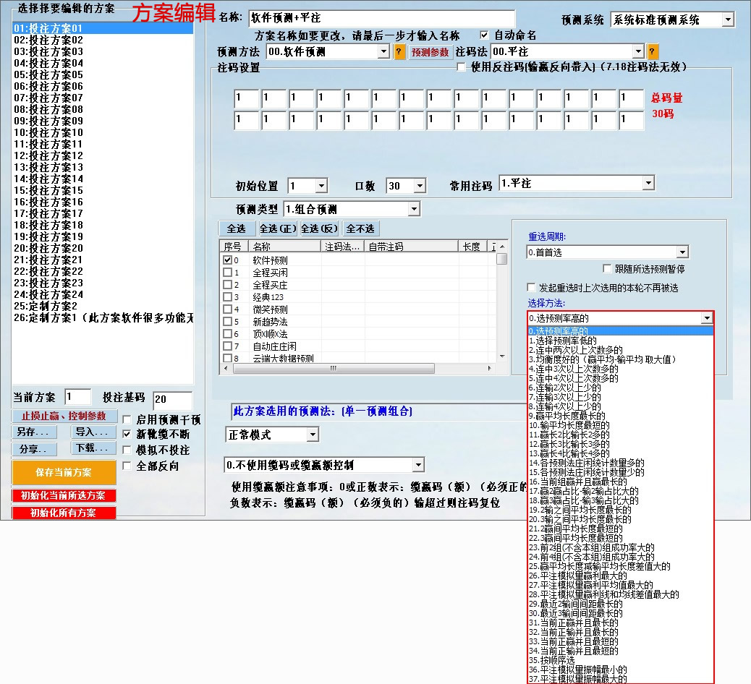Uncheck the 自动命名 checkbox
The width and height of the screenshot is (751, 684).
[485, 35]
